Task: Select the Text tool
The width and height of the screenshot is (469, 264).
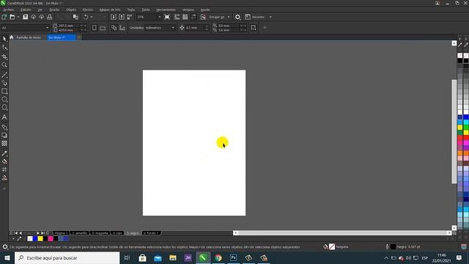Action: pos(4,117)
